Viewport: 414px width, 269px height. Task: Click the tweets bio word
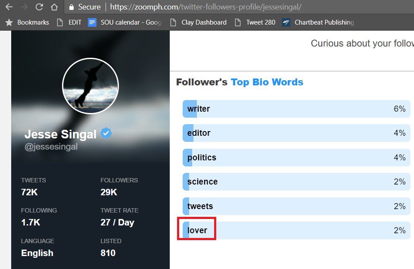(x=200, y=206)
